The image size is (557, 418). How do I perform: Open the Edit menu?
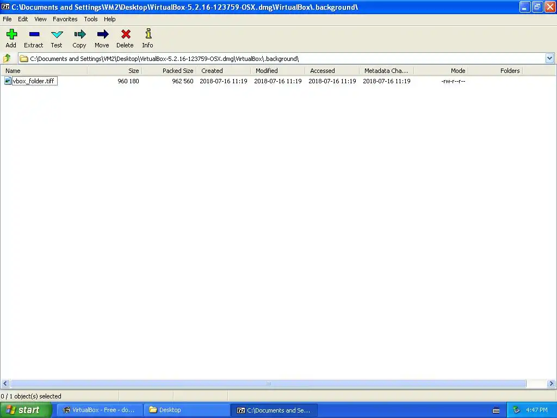pos(23,19)
